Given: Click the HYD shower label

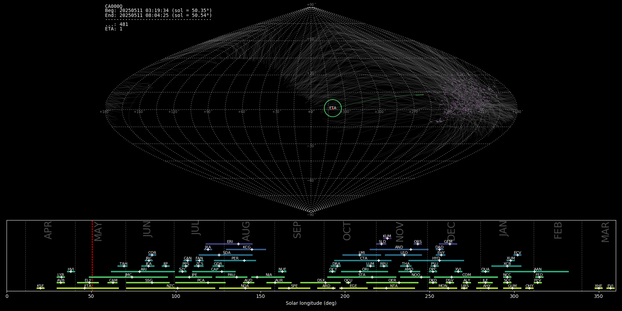Looking at the screenshot, I should [436, 258].
